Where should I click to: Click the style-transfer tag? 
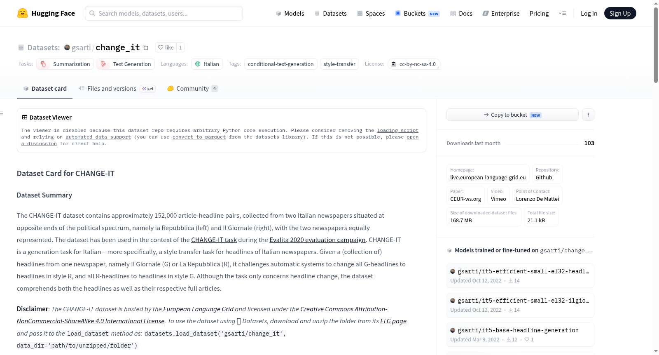pyautogui.click(x=339, y=64)
